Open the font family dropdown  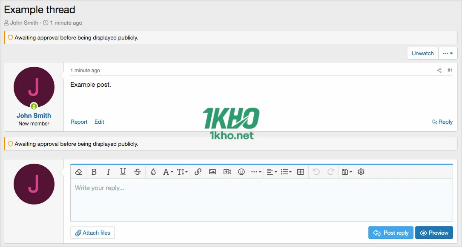click(168, 172)
